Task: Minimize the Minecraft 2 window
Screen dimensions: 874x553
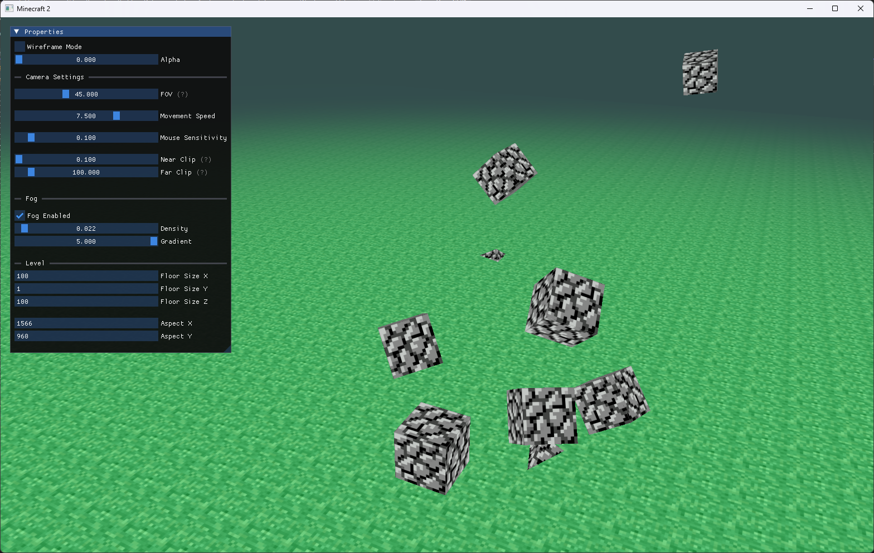Action: 809,8
